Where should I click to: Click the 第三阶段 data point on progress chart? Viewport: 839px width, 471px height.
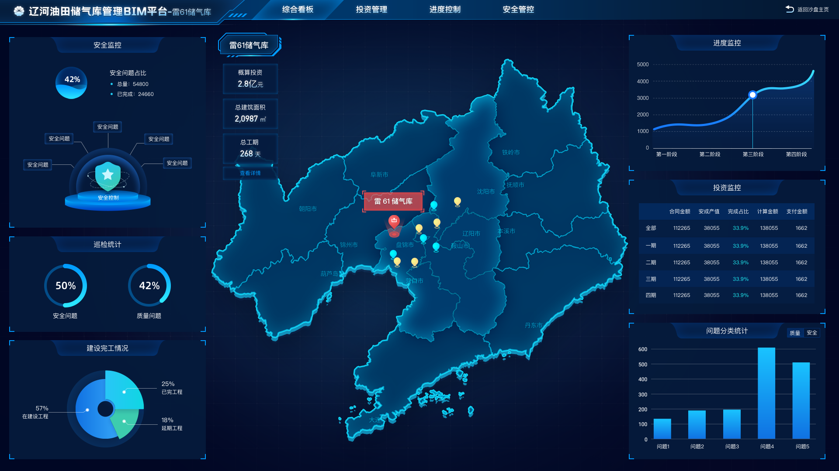click(x=752, y=95)
